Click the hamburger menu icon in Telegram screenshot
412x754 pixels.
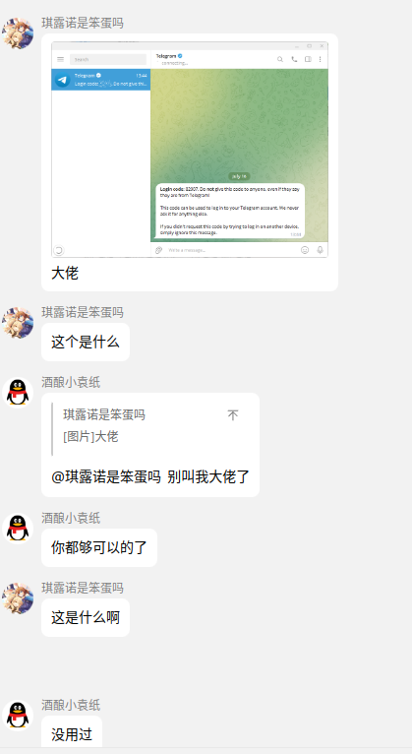coord(61,59)
